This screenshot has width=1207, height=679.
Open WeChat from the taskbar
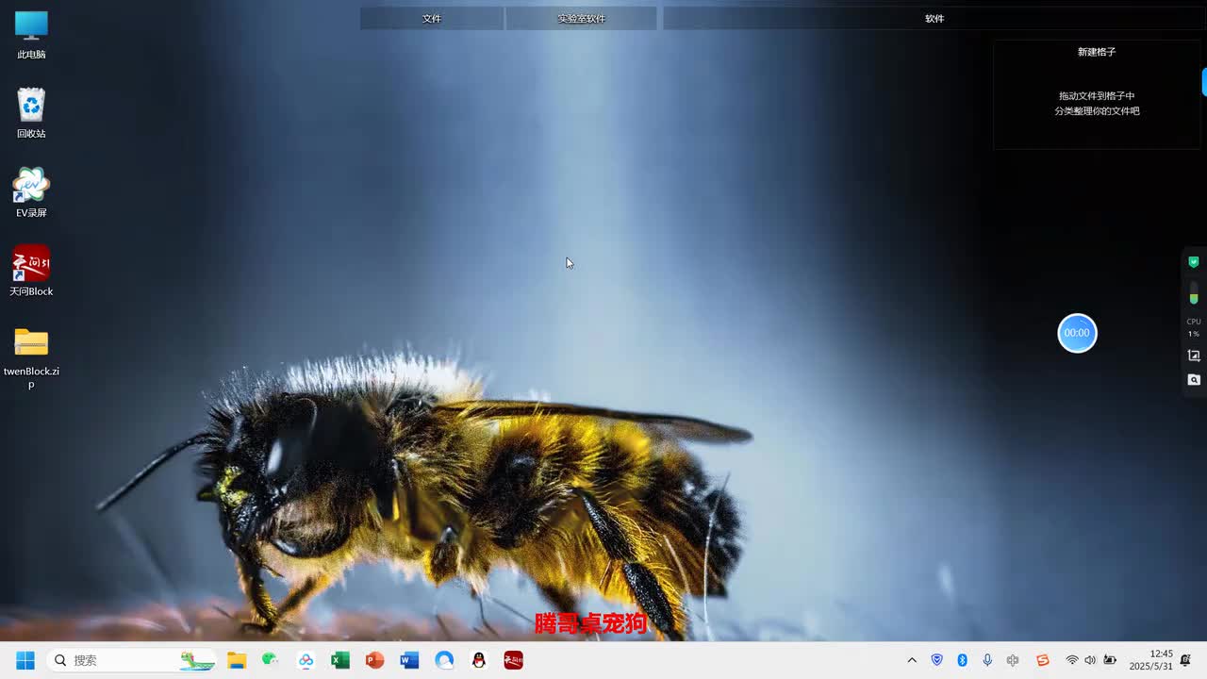pyautogui.click(x=271, y=660)
